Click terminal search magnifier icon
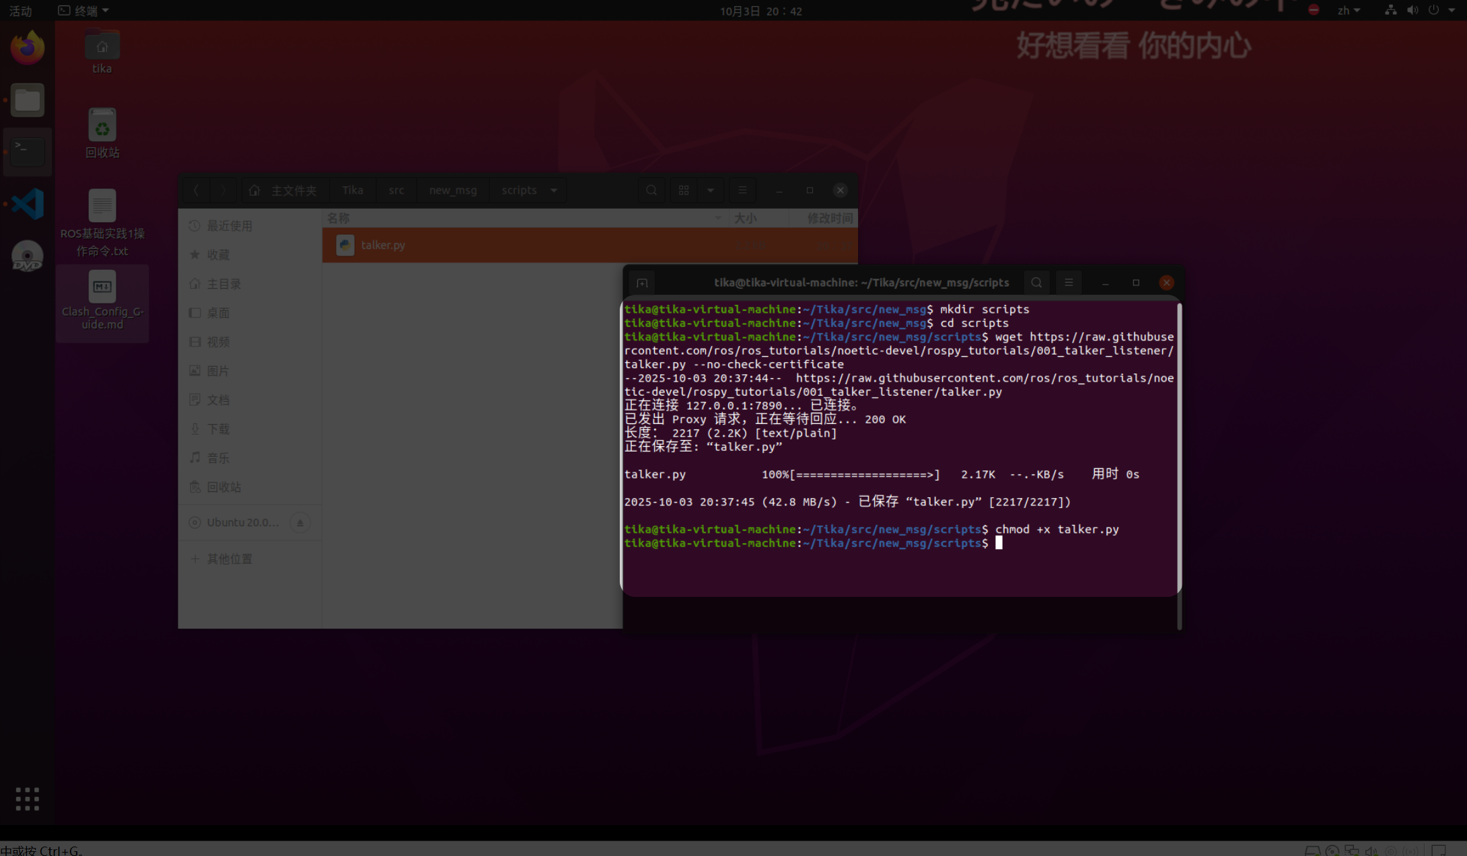This screenshot has height=856, width=1467. pos(1036,283)
